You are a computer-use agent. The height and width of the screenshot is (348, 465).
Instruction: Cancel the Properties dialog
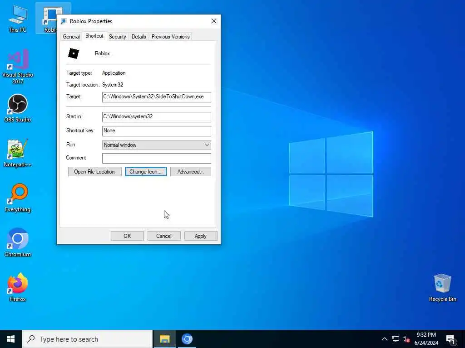pyautogui.click(x=164, y=236)
